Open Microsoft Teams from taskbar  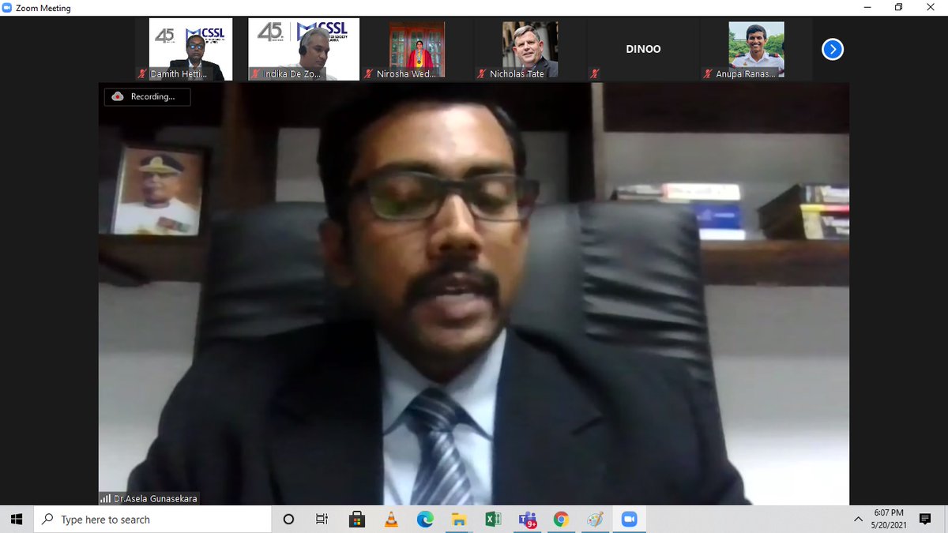[x=527, y=520]
